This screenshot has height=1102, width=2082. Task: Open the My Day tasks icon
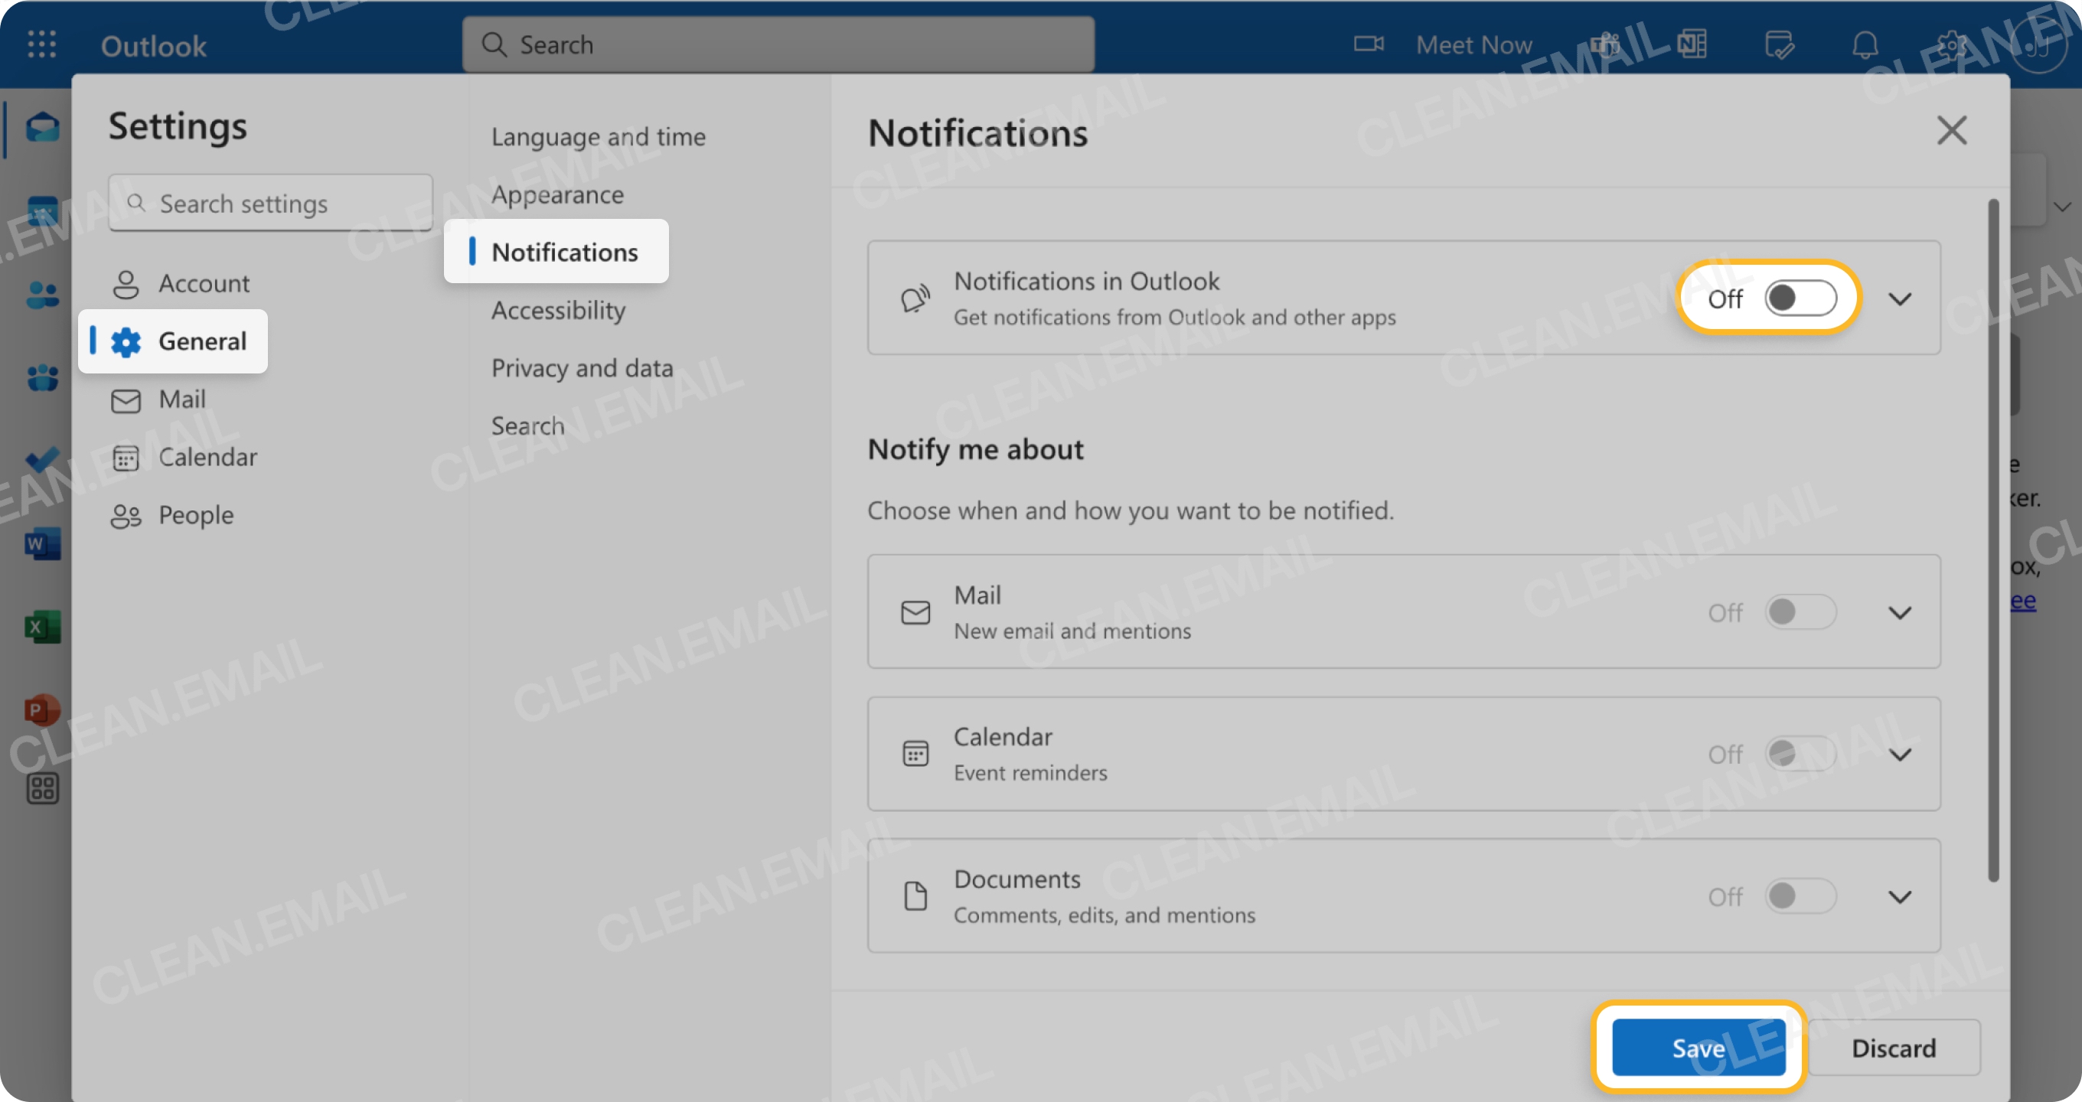point(1779,44)
